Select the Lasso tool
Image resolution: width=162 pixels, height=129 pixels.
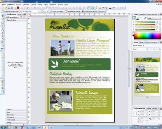tap(2, 19)
